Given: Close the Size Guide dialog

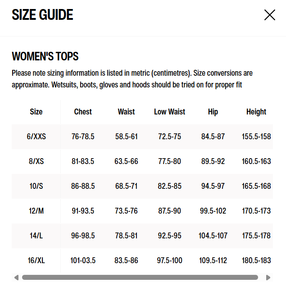Looking at the screenshot, I should click(269, 15).
